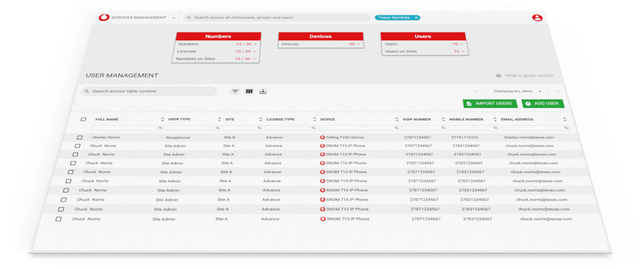
Task: Click the 27761112222 mobile number
Action: [x=465, y=137]
